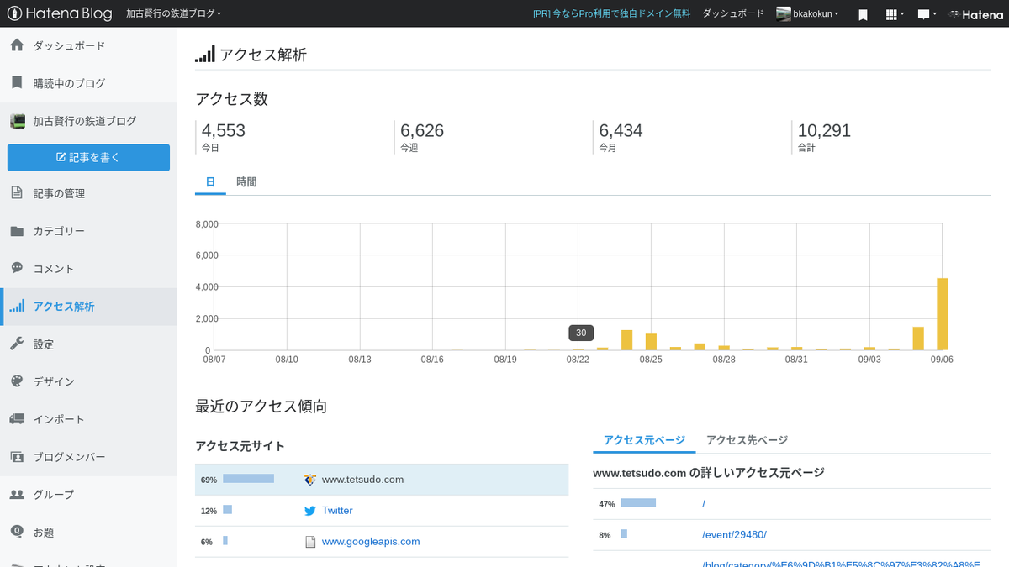1009x567 pixels.
Task: Click the palette icon for デザイン
Action: click(17, 381)
